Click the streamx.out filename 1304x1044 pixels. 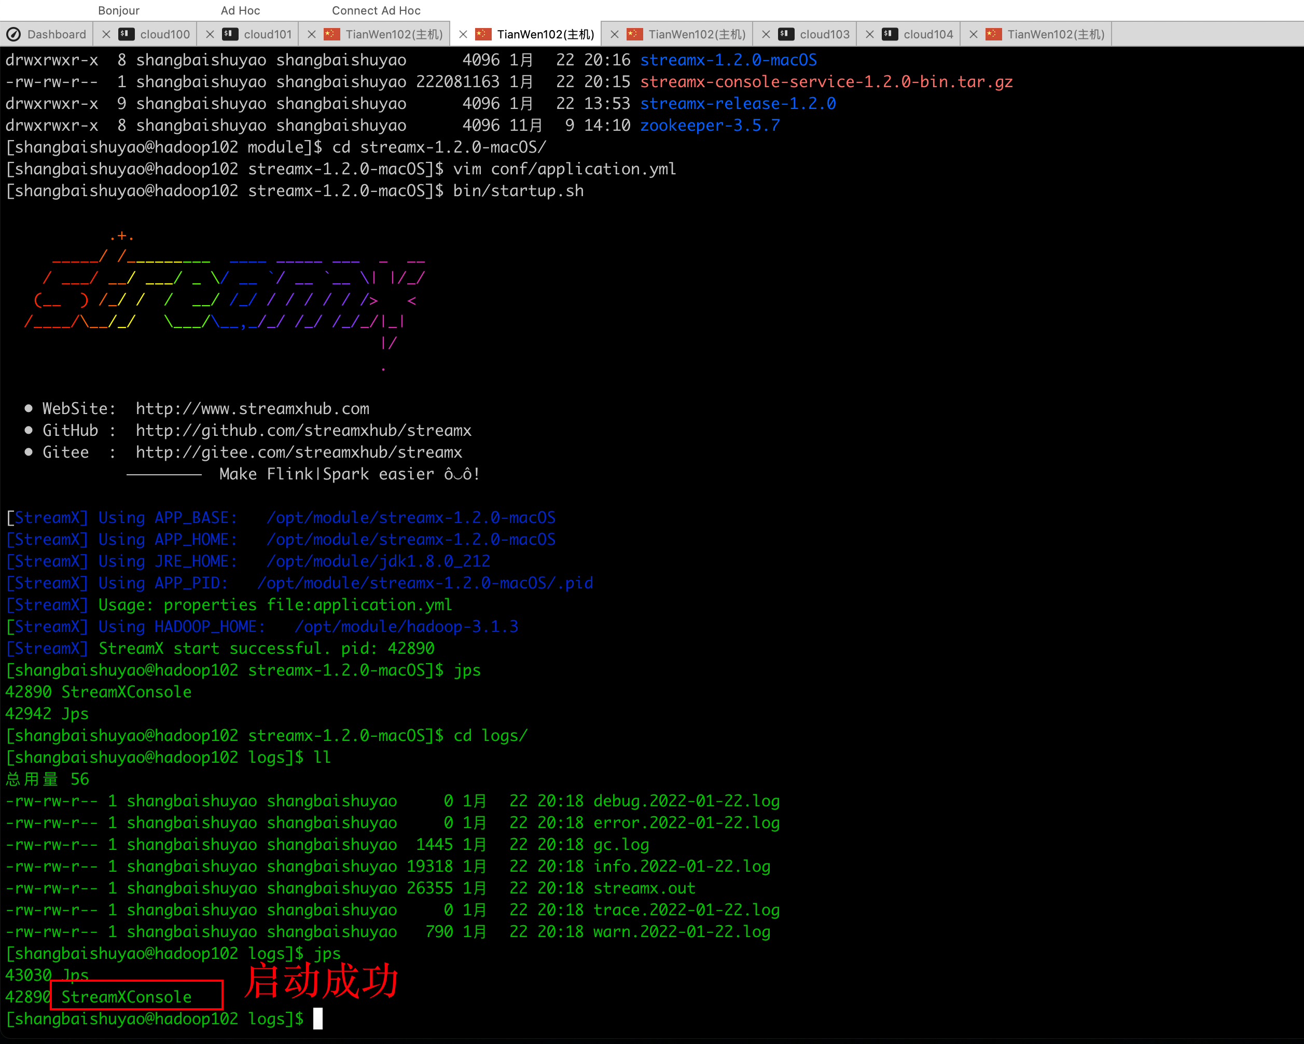coord(644,888)
